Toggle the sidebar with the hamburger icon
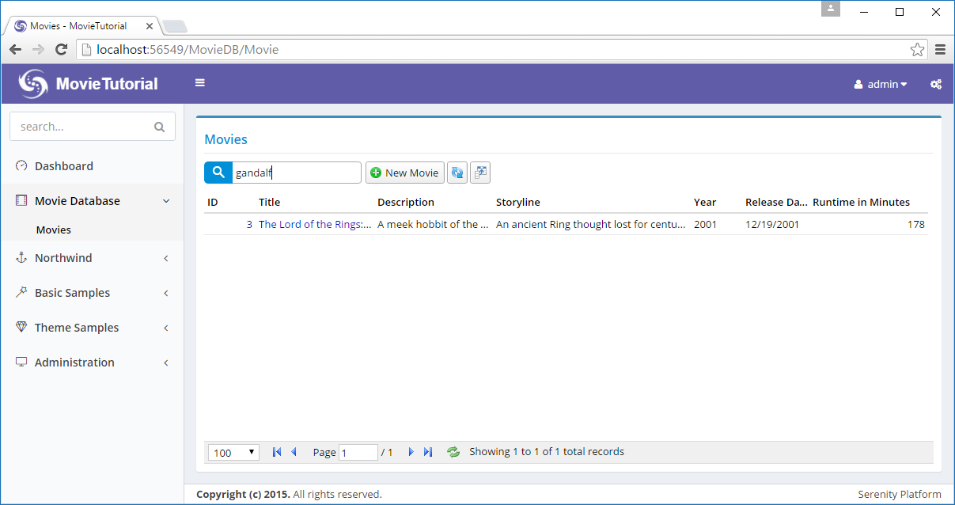 click(x=200, y=83)
